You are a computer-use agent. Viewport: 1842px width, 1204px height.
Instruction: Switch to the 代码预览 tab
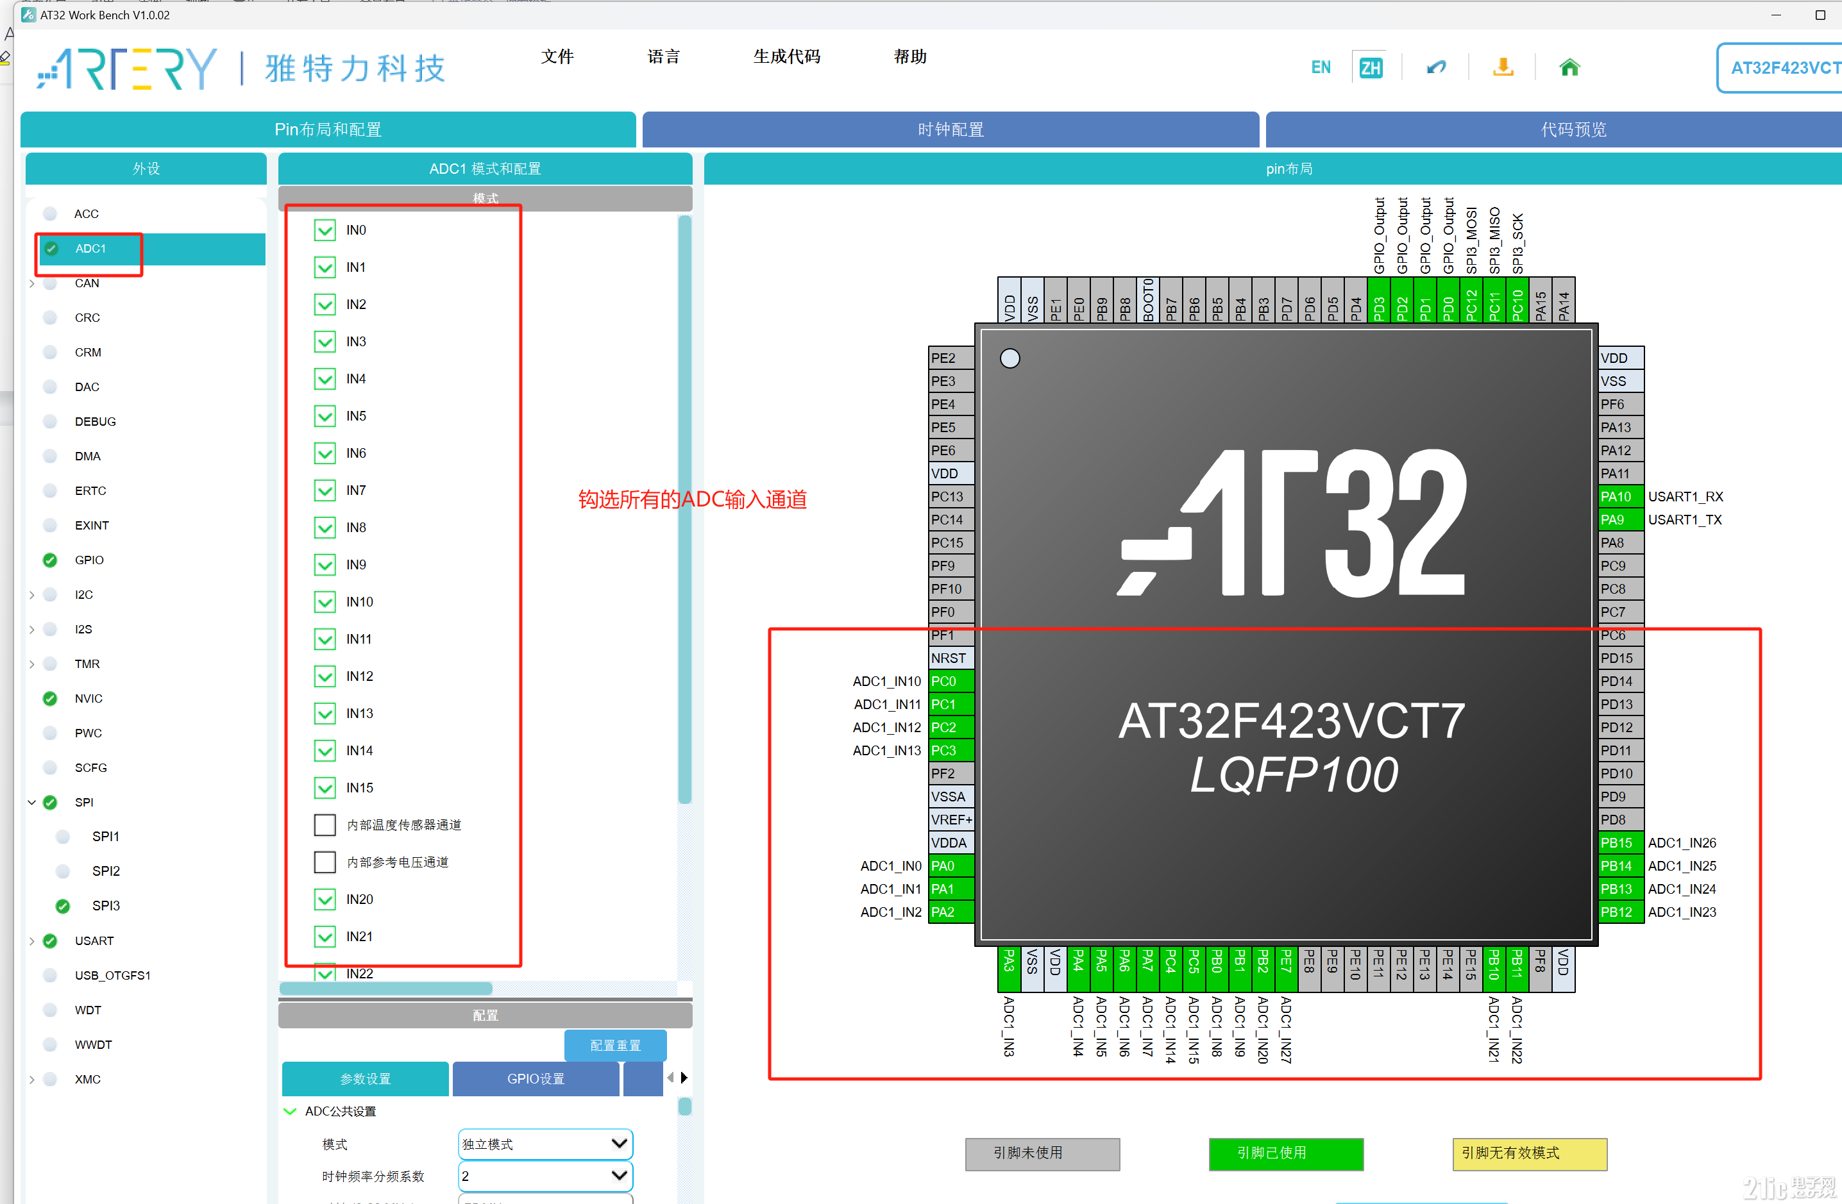[x=1553, y=130]
